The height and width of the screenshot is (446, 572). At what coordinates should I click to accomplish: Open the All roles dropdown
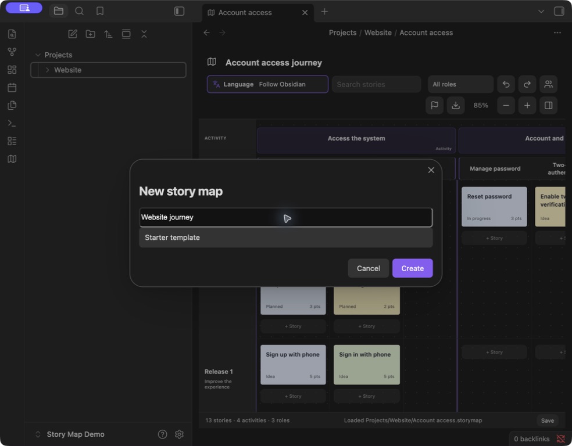tap(460, 84)
